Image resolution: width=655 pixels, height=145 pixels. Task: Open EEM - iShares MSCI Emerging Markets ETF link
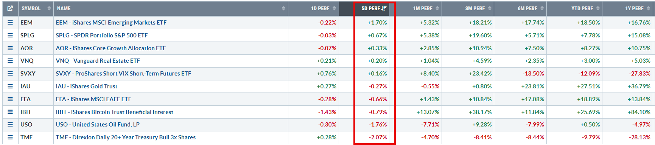tap(111, 23)
